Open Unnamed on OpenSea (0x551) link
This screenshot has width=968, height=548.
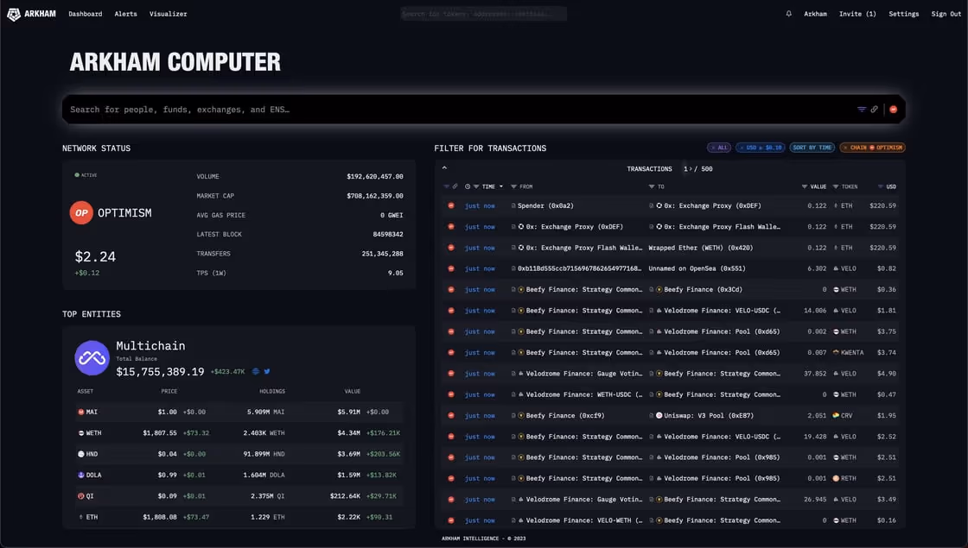click(697, 268)
